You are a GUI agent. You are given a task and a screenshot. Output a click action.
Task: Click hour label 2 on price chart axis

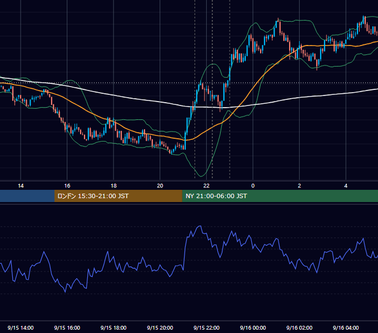pos(300,186)
